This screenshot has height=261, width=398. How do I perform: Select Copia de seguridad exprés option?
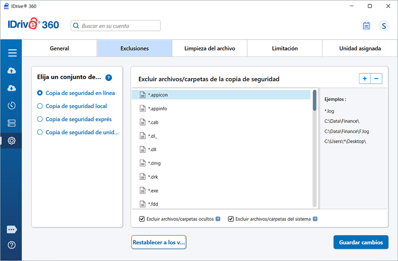40,119
